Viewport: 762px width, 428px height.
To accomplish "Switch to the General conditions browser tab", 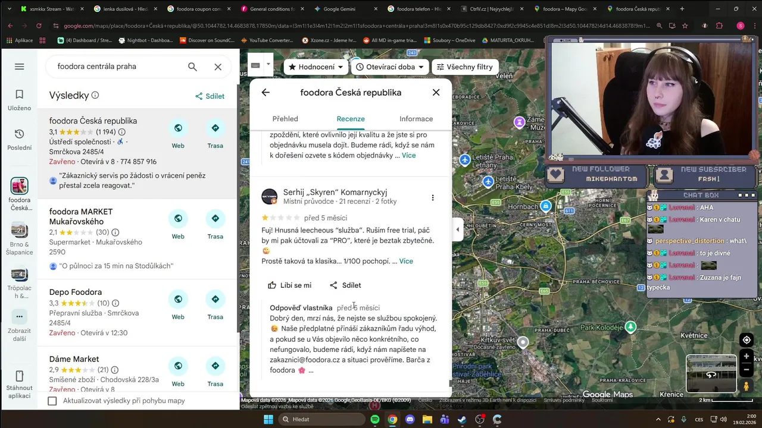I will tap(273, 9).
